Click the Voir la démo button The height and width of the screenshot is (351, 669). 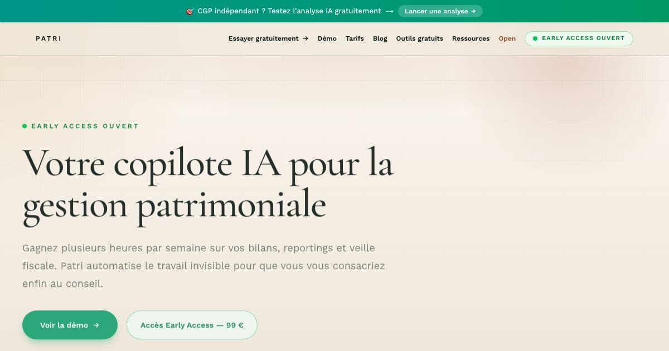pyautogui.click(x=70, y=325)
